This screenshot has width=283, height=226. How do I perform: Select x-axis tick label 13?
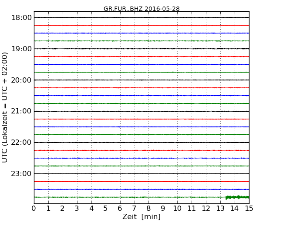(x=220, y=208)
